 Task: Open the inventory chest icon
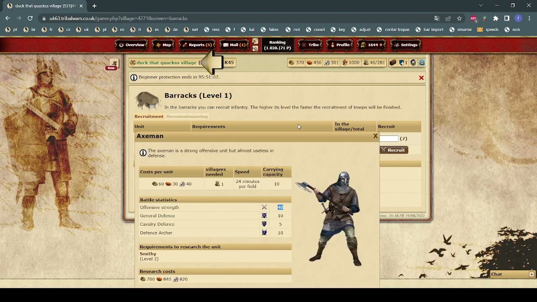click(x=393, y=62)
